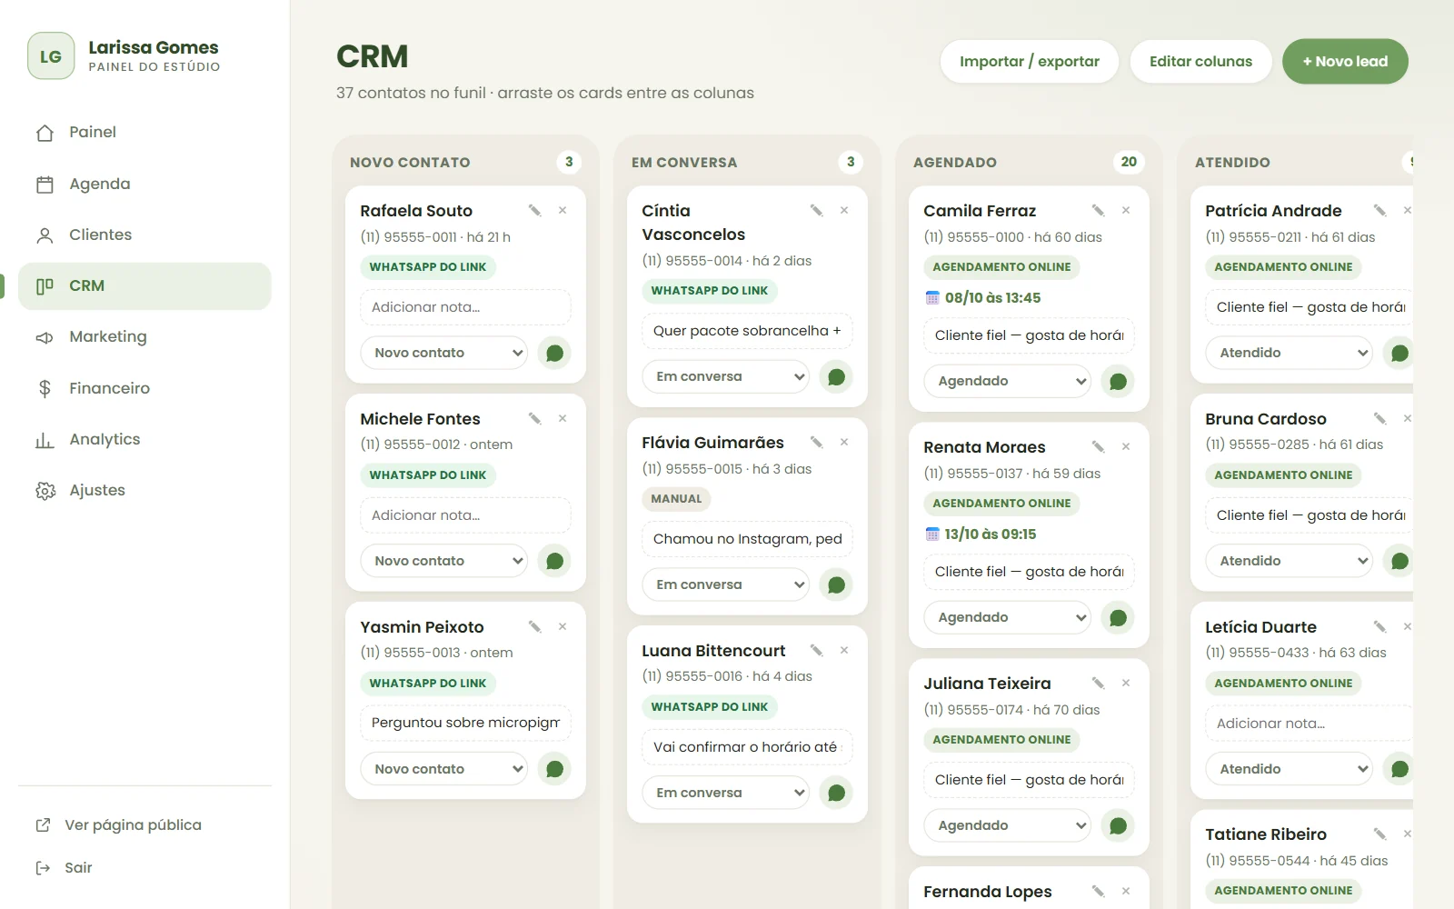Open Agenda from sidebar
The image size is (1454, 909).
(145, 184)
